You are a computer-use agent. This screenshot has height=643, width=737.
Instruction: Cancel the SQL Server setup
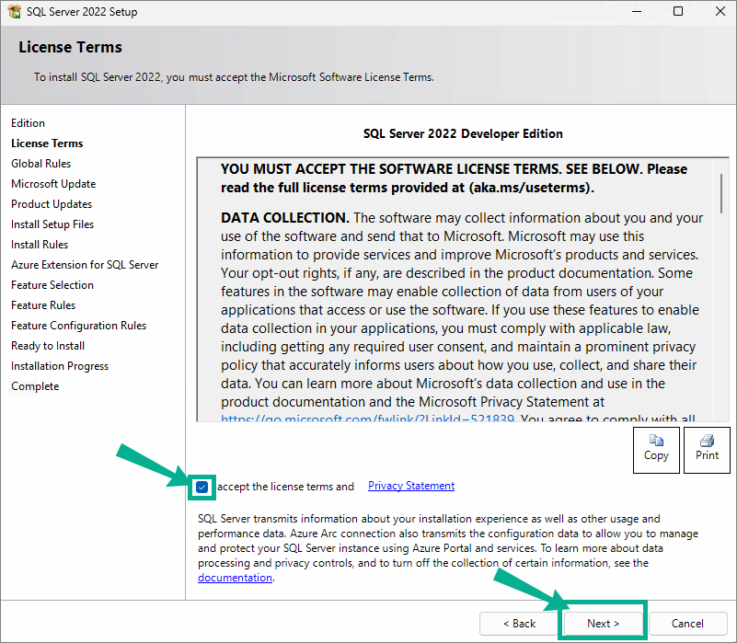(687, 624)
